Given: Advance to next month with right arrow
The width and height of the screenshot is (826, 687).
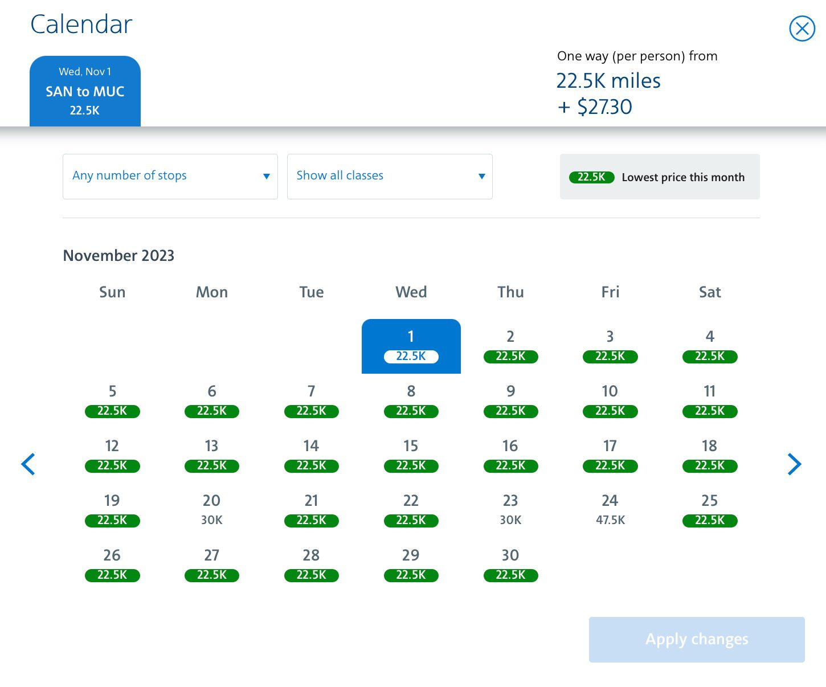Looking at the screenshot, I should (794, 464).
